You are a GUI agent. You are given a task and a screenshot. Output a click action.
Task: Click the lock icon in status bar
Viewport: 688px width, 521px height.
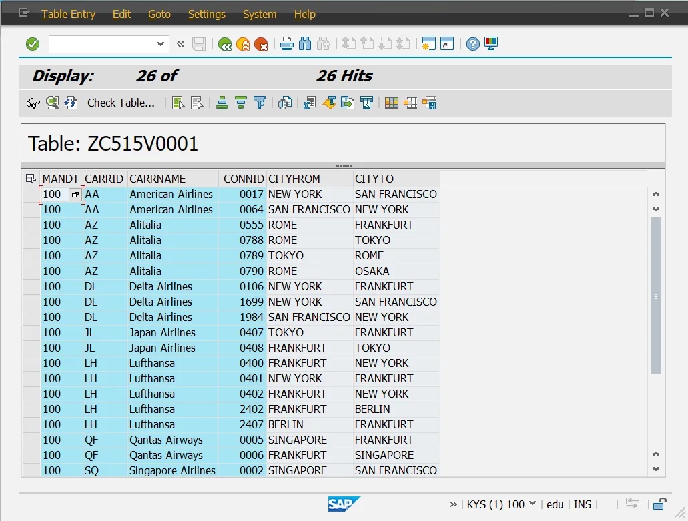[659, 504]
